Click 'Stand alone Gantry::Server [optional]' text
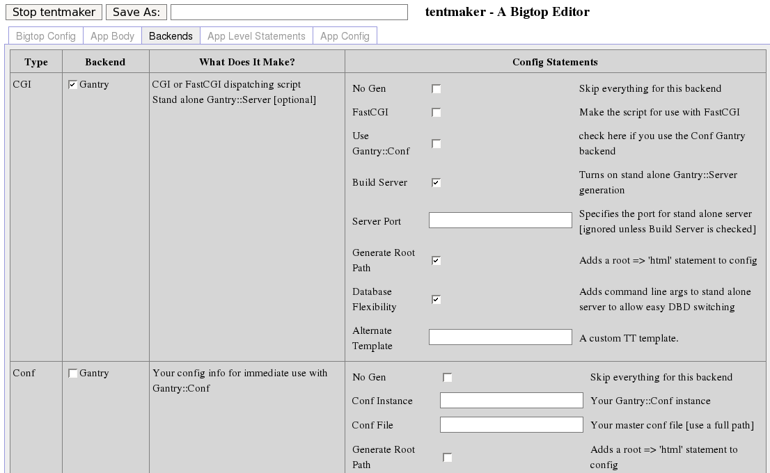 (x=234, y=99)
